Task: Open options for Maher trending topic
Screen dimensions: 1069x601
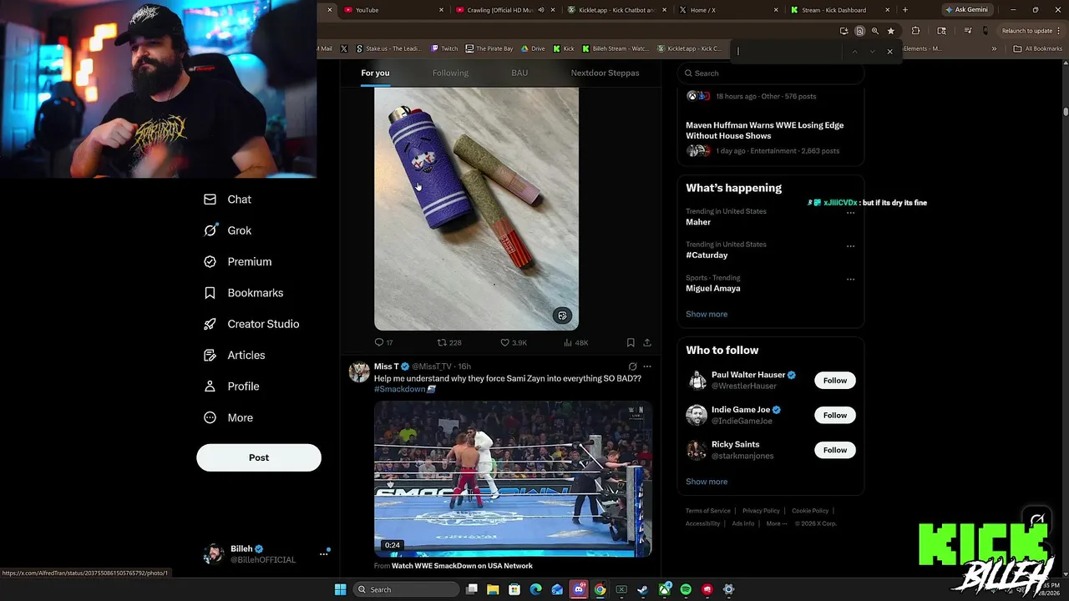Action: (850, 213)
